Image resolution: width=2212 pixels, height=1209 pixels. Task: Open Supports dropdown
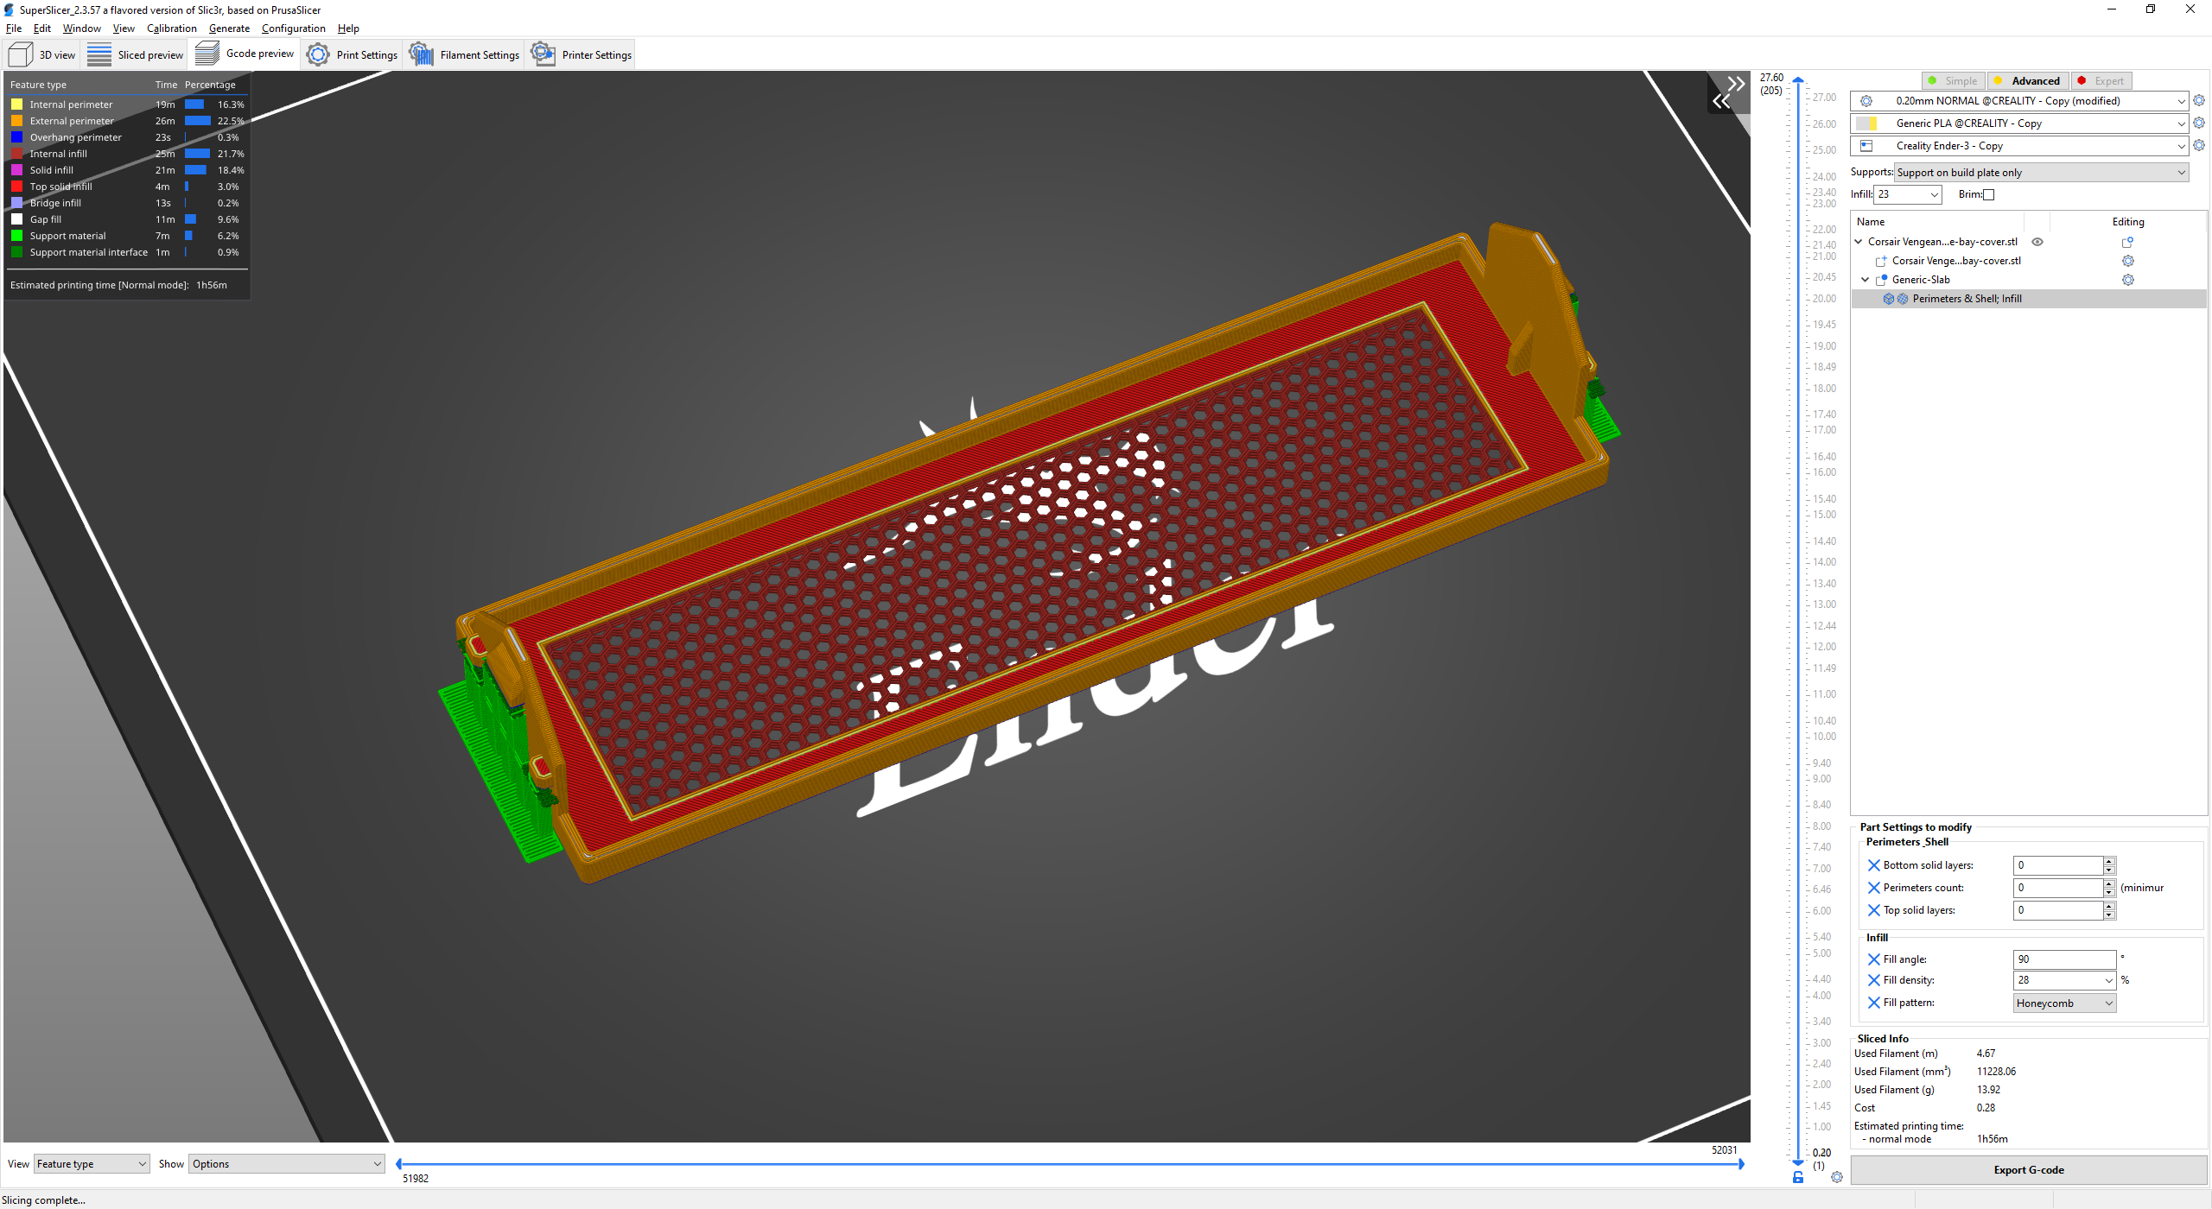(2042, 173)
